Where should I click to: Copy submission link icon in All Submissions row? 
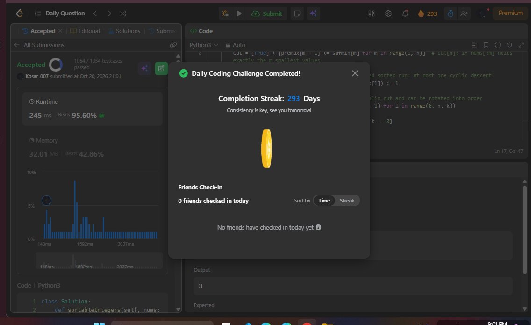click(173, 45)
